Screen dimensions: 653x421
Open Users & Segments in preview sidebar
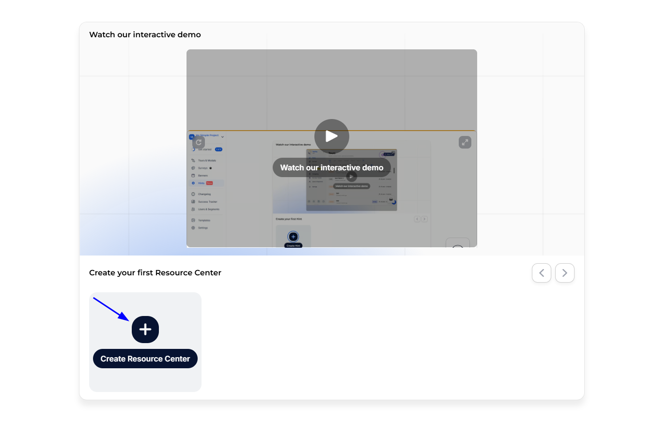[208, 210]
